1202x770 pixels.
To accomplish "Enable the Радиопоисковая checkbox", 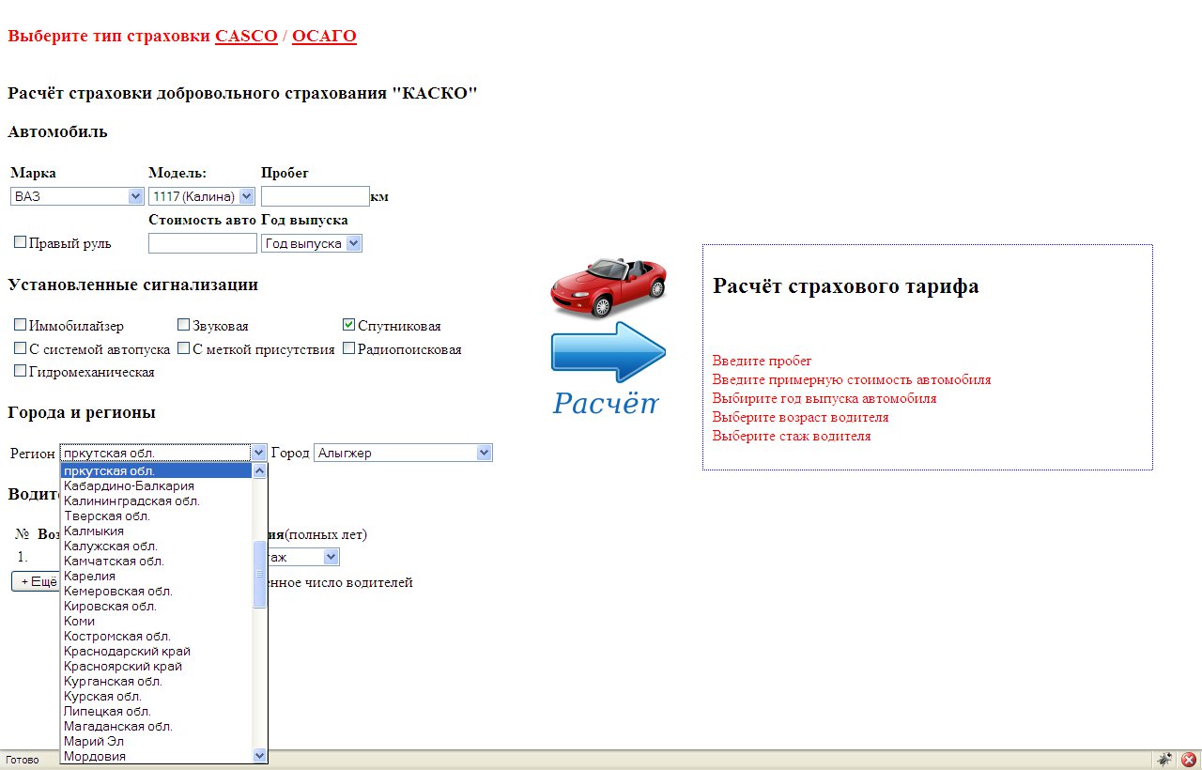I will click(x=349, y=348).
